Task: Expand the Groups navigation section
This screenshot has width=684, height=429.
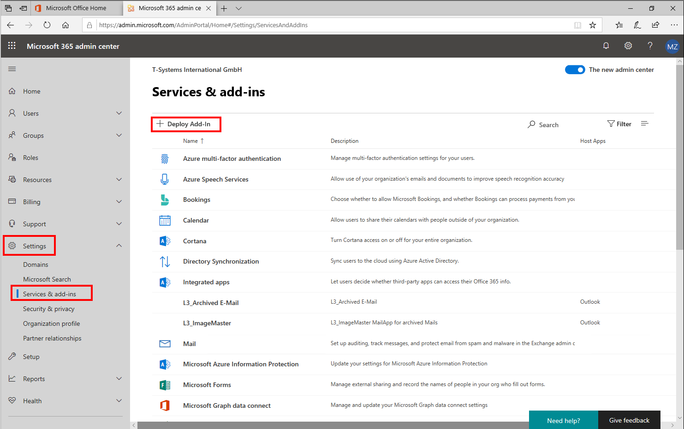Action: coord(119,135)
